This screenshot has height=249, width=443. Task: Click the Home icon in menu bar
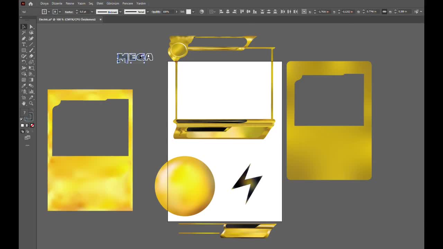tap(30, 3)
